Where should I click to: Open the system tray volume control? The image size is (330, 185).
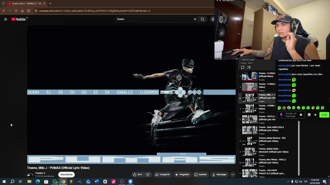pos(301,182)
